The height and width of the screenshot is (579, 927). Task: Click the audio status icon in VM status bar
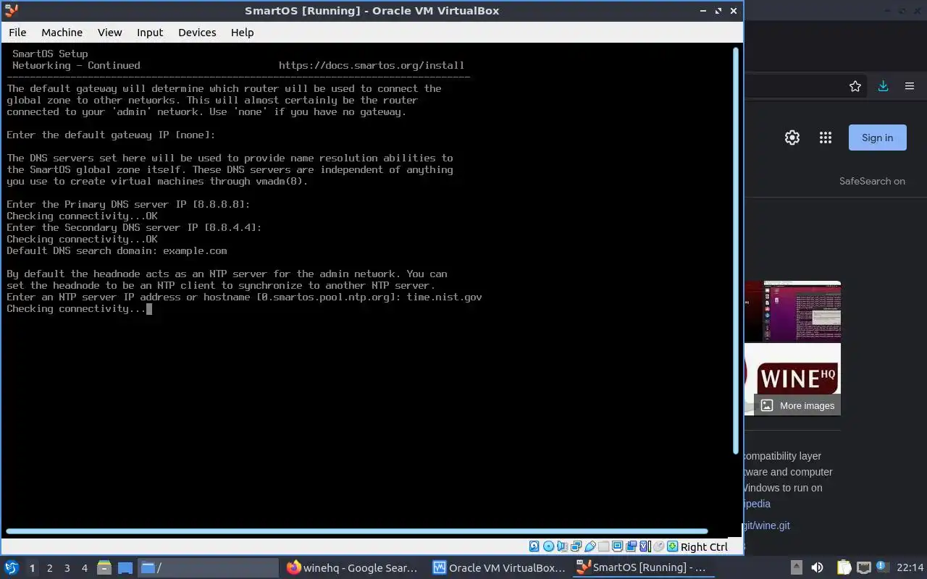click(x=562, y=546)
